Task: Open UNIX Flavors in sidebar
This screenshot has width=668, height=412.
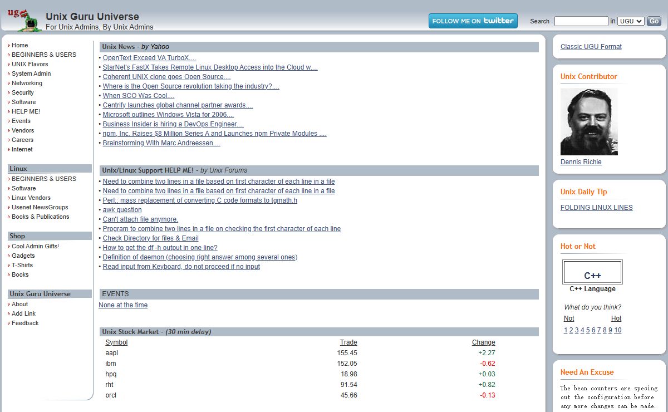Action: [x=30, y=64]
